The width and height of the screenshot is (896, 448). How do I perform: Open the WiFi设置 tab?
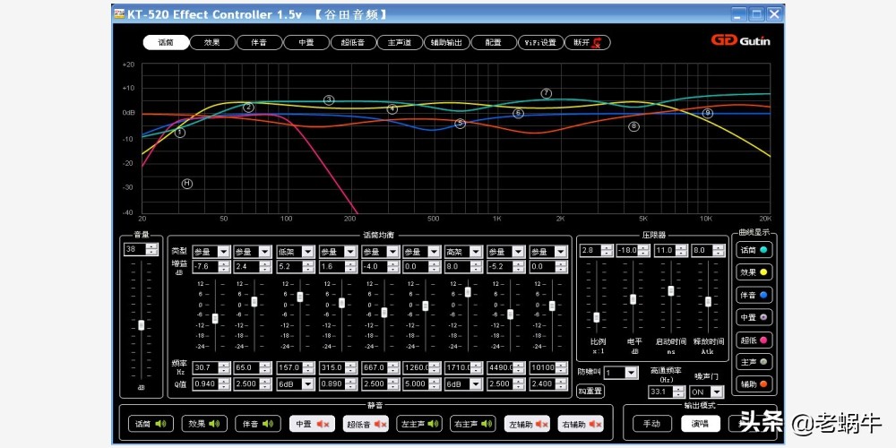[x=540, y=42]
